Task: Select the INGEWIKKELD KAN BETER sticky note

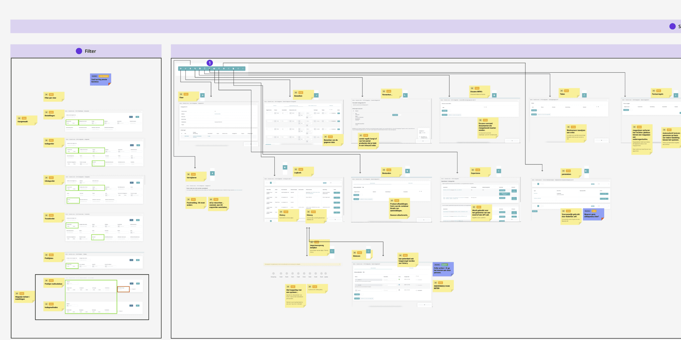Action: pyautogui.click(x=443, y=286)
